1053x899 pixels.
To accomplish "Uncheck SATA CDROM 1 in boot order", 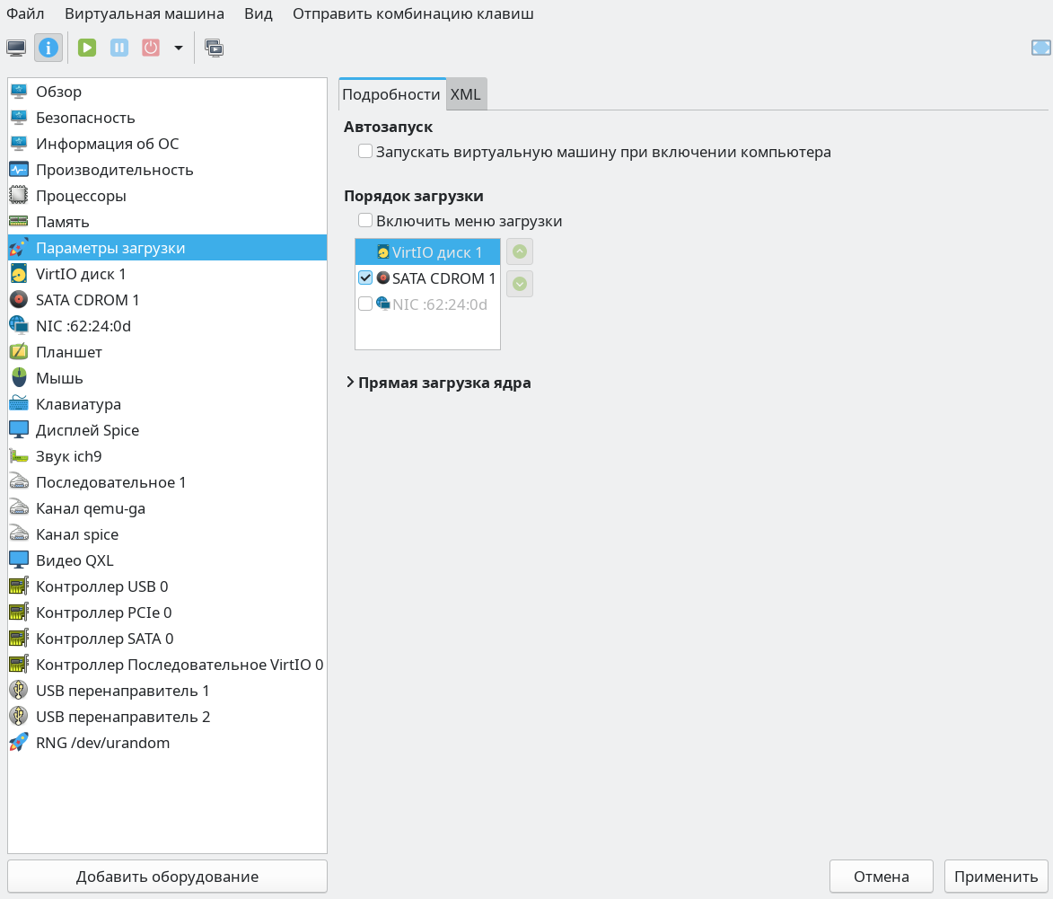I will pyautogui.click(x=365, y=278).
